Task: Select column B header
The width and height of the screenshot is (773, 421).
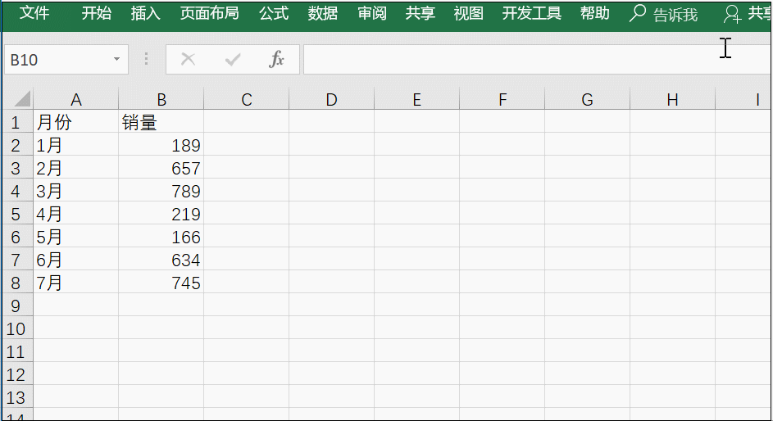Action: pos(161,99)
